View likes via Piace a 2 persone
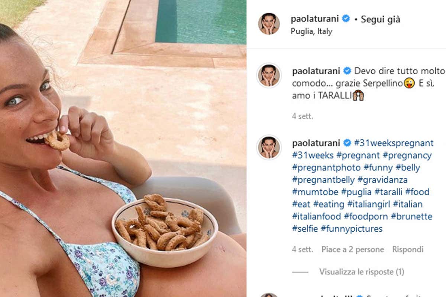Viewport: 446px width, 297px height. [352, 249]
